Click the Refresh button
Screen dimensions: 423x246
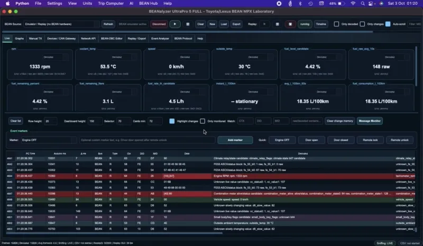coord(108,24)
